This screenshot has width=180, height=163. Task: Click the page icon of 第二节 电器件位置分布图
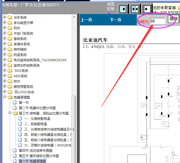tap(15, 108)
